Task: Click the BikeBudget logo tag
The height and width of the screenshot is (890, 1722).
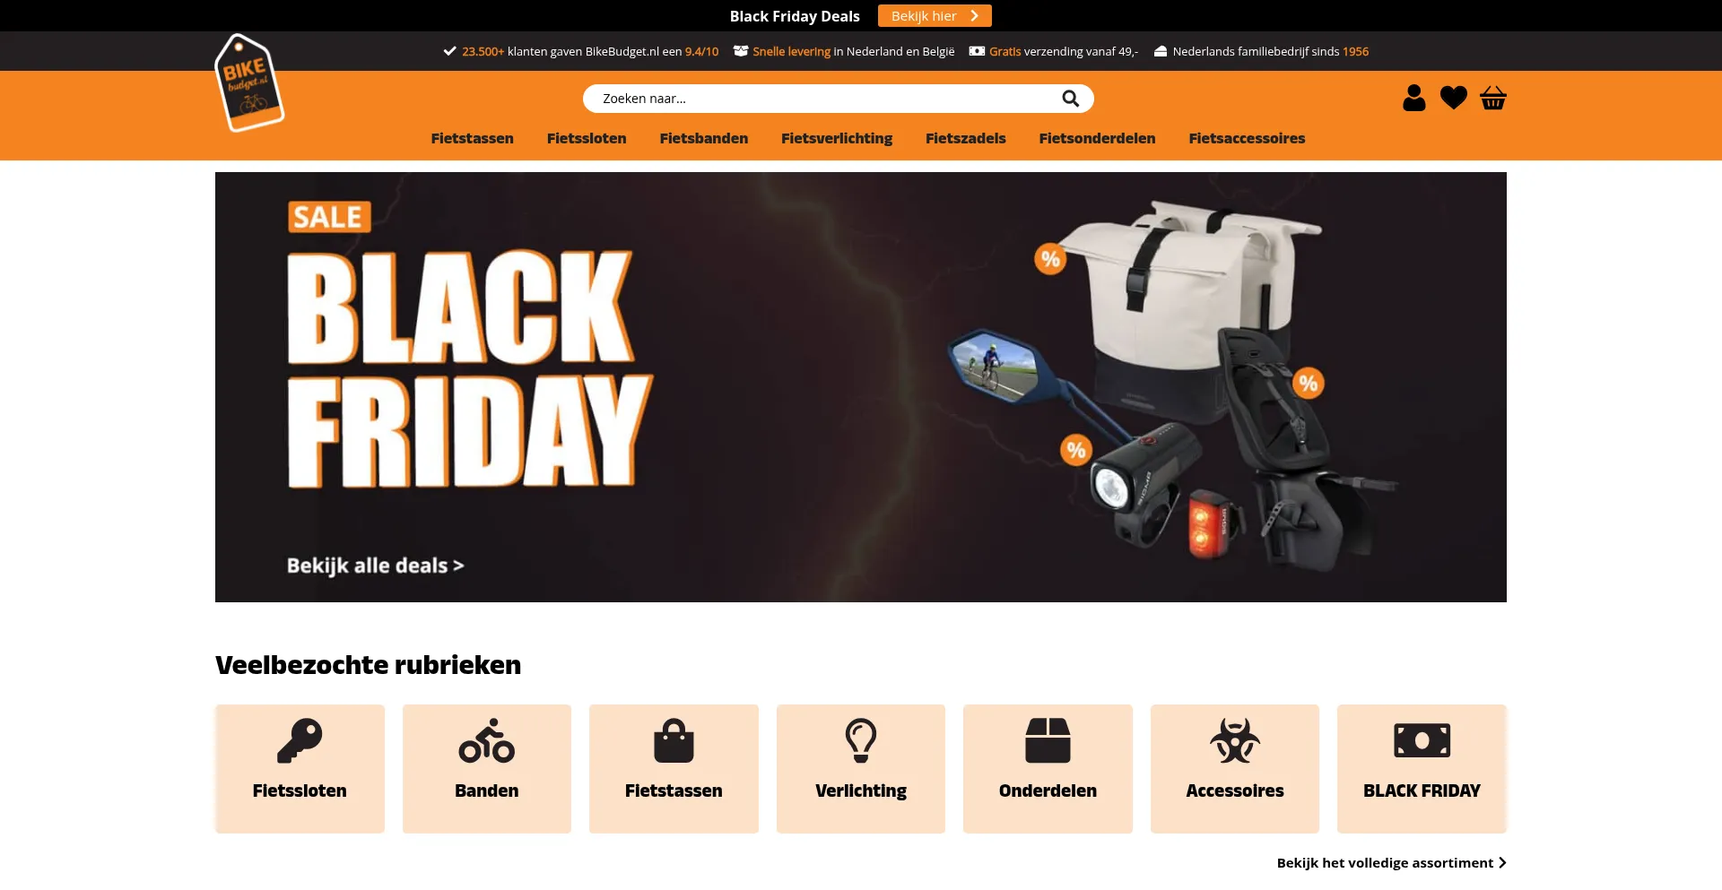Action: click(x=248, y=82)
